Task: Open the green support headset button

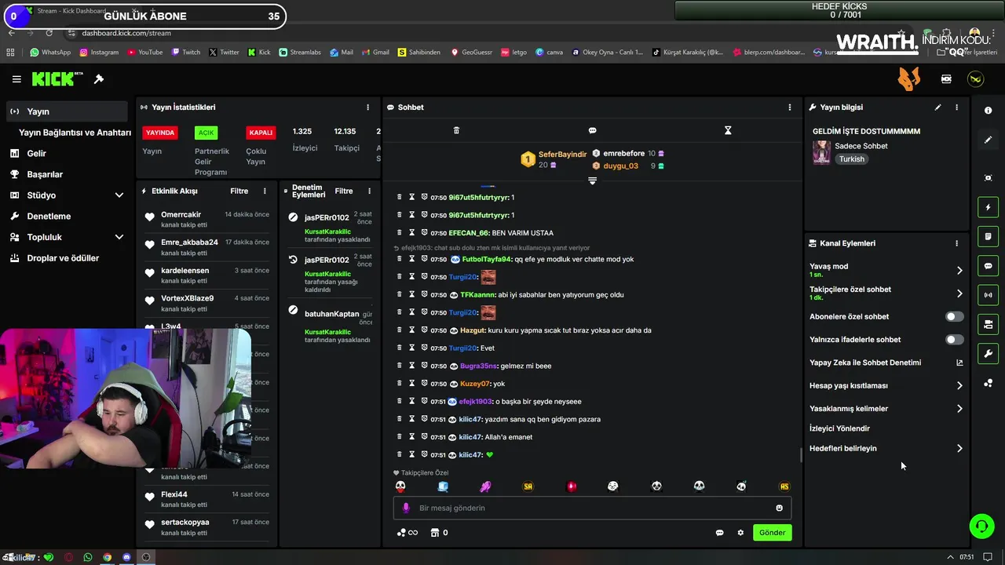Action: coord(981,526)
